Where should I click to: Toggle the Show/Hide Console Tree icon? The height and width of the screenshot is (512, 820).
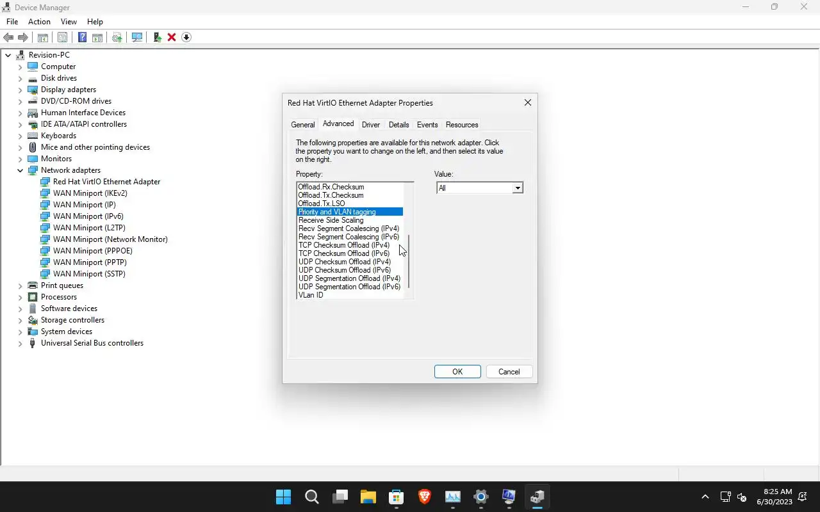(42, 37)
